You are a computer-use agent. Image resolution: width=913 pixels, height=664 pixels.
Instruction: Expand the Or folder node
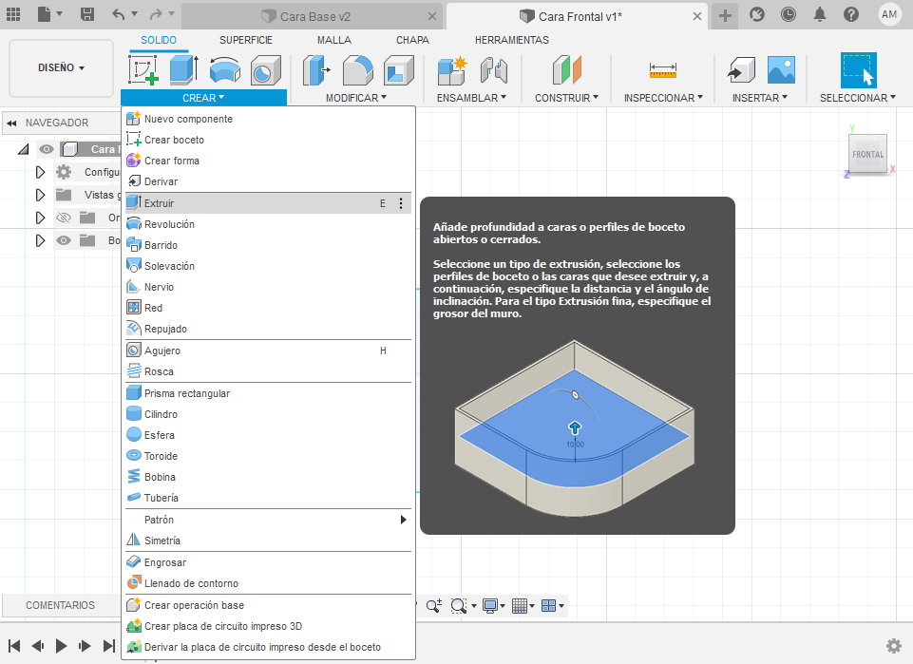pos(40,218)
